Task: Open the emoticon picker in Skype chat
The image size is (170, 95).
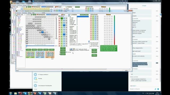Action: (x=158, y=89)
